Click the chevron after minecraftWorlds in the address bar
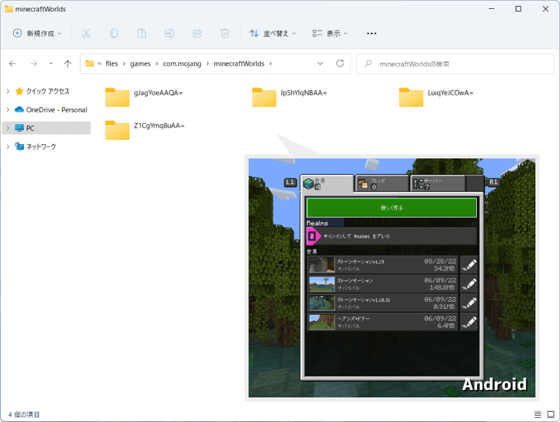Screen dimensions: 560x422 tap(270, 64)
